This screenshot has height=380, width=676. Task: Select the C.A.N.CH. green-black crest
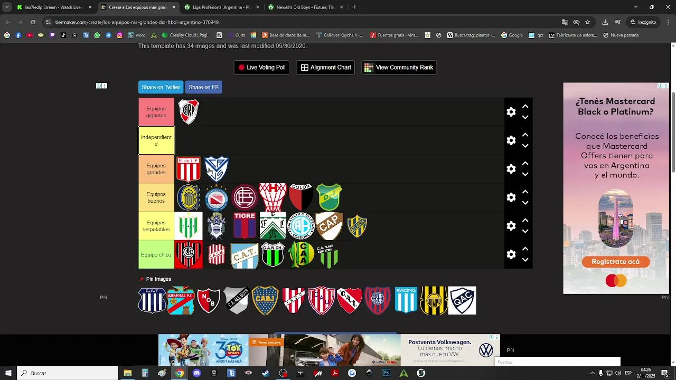(x=273, y=254)
